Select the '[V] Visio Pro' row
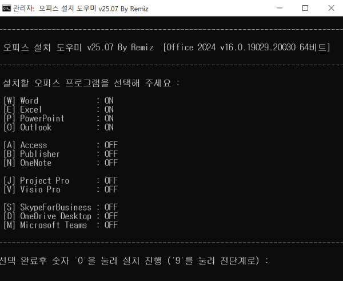 (61, 189)
